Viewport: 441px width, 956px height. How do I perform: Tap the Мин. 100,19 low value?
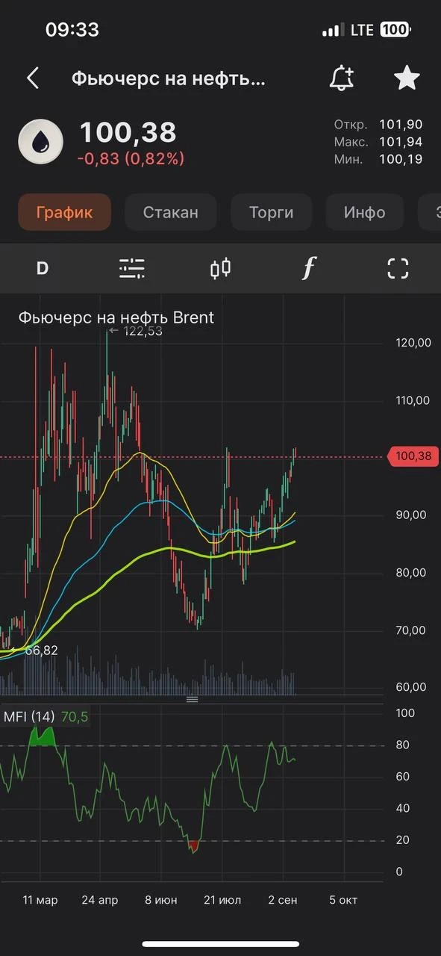click(x=378, y=159)
